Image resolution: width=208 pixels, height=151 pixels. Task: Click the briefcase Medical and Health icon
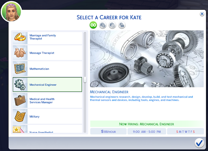click(x=20, y=101)
